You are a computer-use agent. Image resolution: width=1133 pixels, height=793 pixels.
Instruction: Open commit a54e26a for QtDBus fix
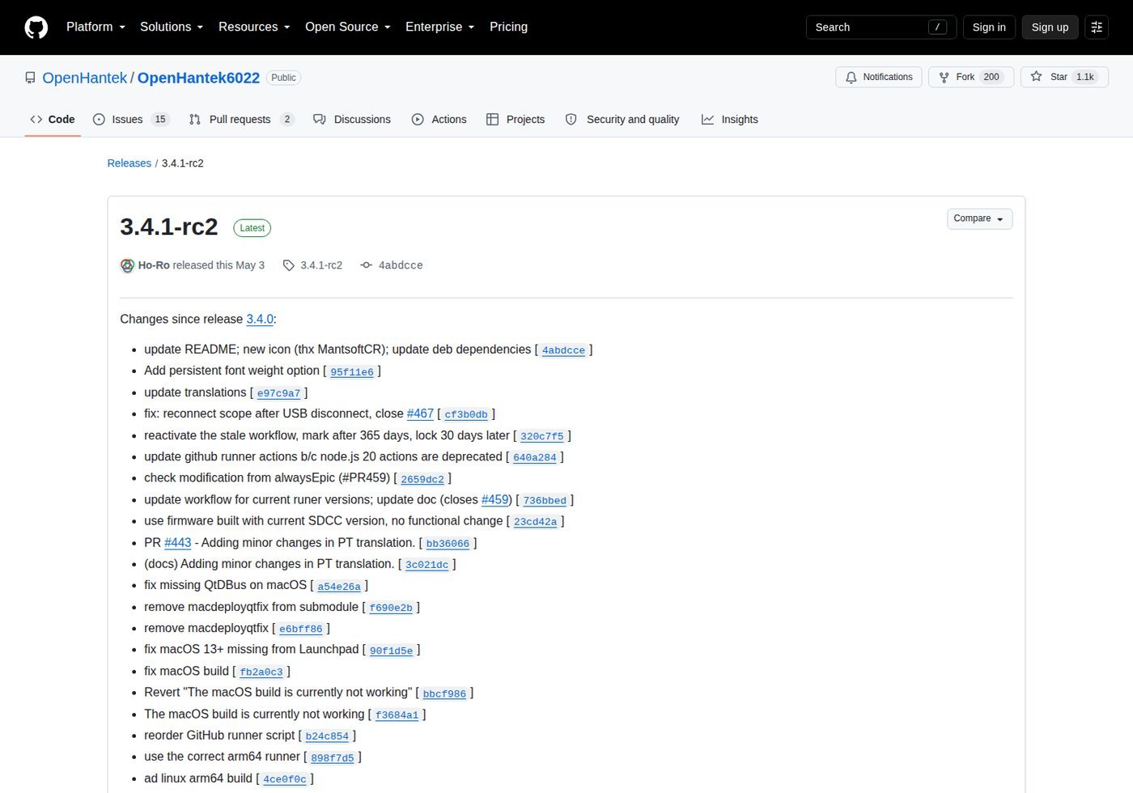(339, 587)
